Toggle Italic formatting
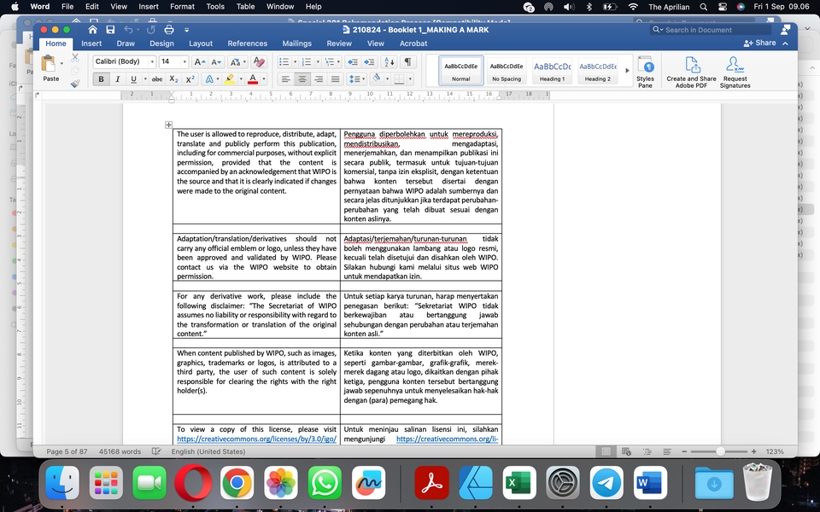Viewport: 820px width, 512px height. coord(118,79)
